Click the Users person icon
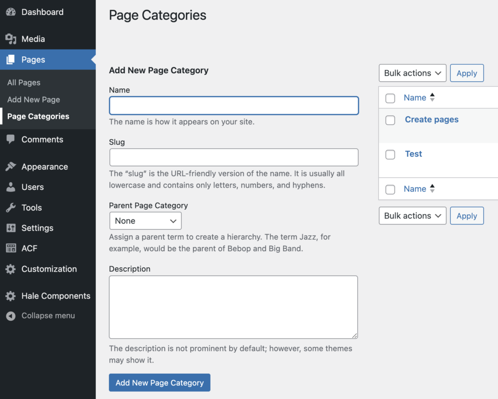Image resolution: width=498 pixels, height=399 pixels. [11, 187]
